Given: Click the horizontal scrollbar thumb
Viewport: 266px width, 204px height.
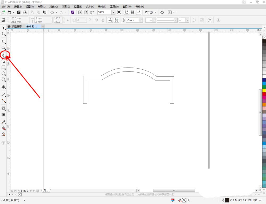Looking at the screenshot, I should click(x=174, y=191).
